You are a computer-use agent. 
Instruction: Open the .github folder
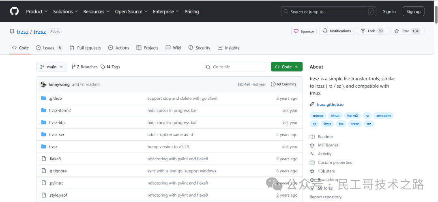(x=55, y=98)
